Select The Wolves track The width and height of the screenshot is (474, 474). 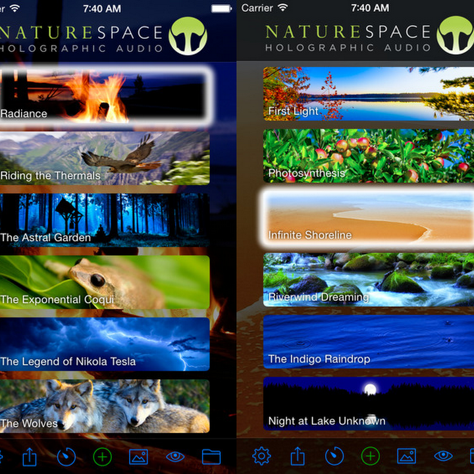pos(105,406)
